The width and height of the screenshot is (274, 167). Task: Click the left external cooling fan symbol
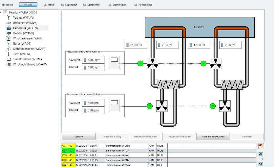point(162,106)
